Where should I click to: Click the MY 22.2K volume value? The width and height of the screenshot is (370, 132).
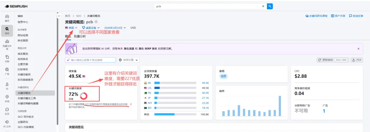(x=205, y=103)
